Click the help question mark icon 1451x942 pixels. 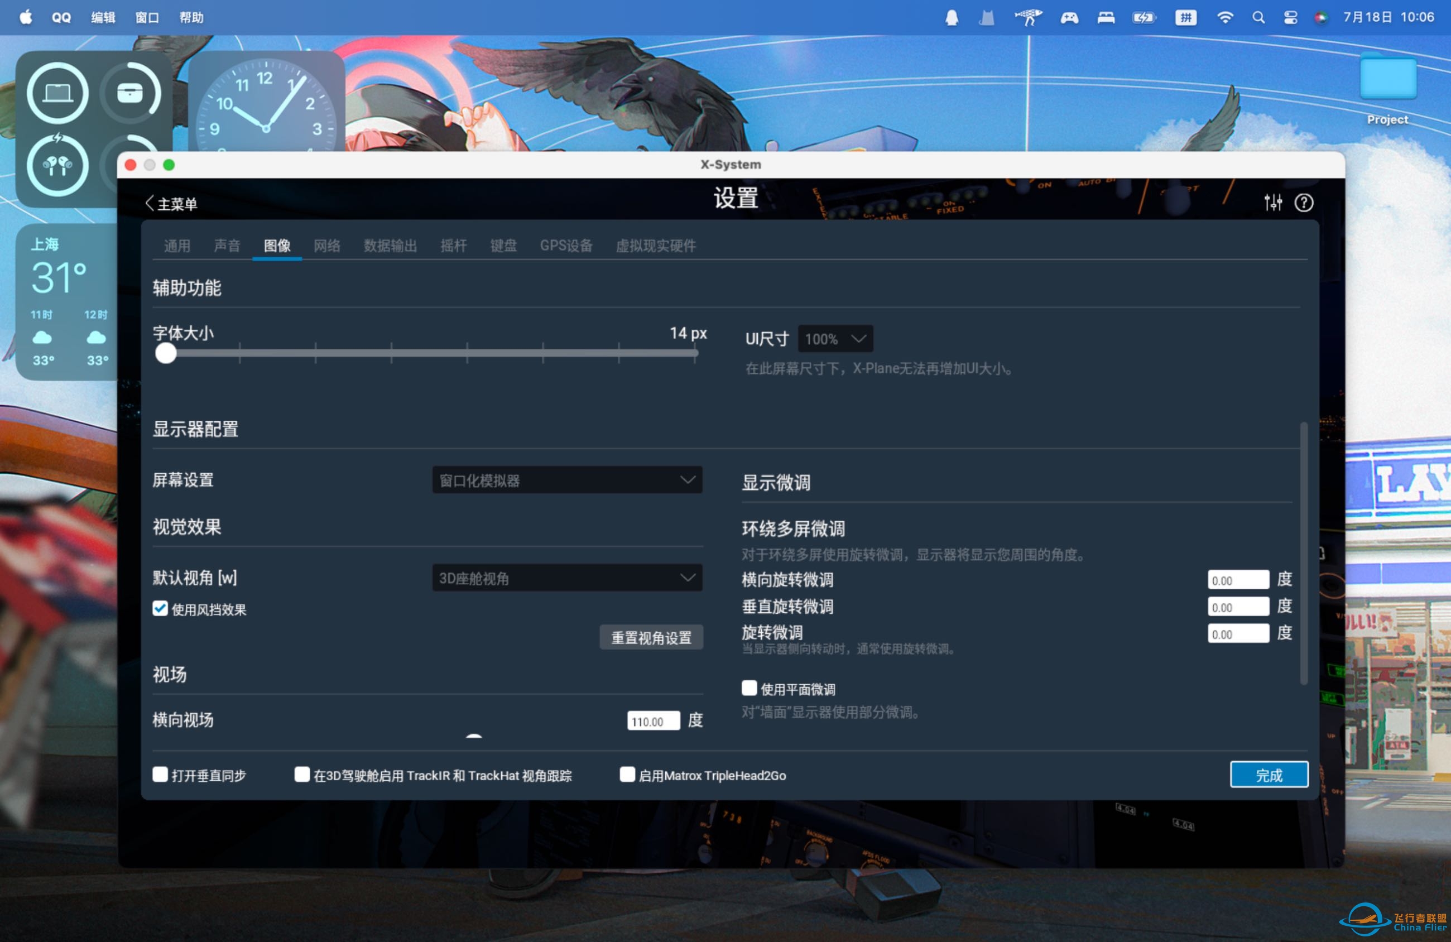click(x=1305, y=203)
